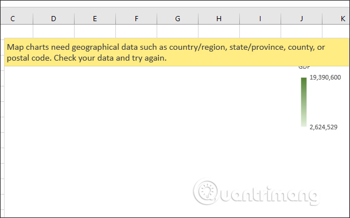Click legend maximum value 19,390,600
Screen dimensions: 350x218
pyautogui.click(x=325, y=77)
